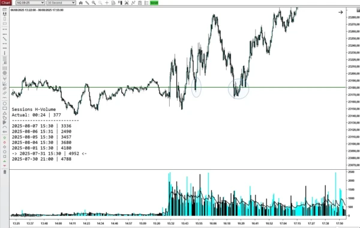Open the properties list icon
Image resolution: width=360 pixels, height=228 pixels.
[146, 3]
